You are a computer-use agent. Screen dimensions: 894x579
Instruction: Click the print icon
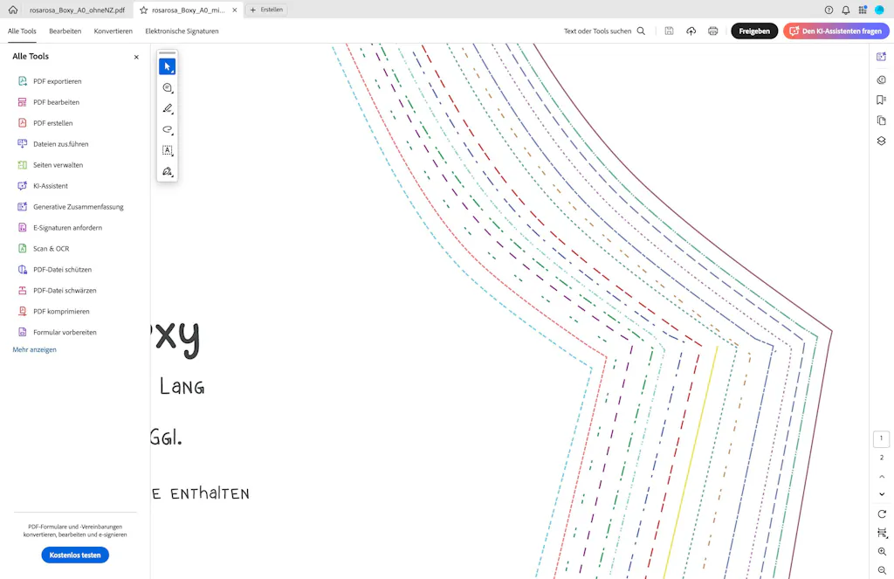pos(712,31)
